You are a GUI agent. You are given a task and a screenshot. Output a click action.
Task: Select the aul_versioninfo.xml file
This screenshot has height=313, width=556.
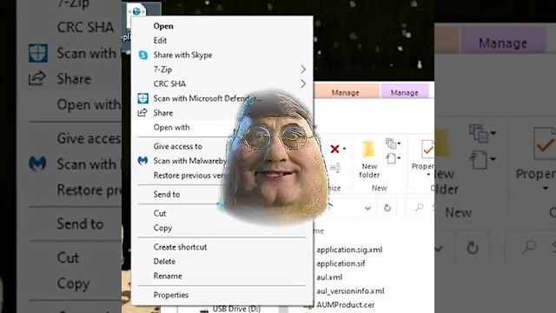350,291
